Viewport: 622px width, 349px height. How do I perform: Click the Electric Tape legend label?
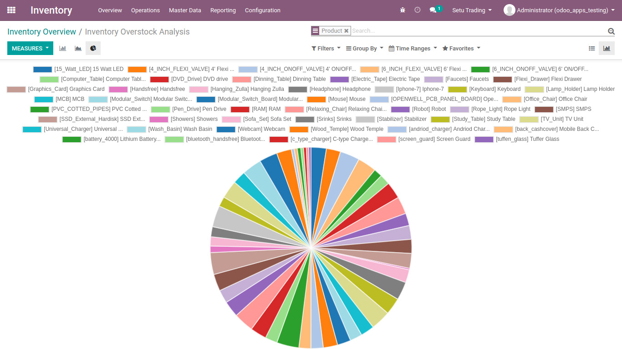[x=386, y=79]
